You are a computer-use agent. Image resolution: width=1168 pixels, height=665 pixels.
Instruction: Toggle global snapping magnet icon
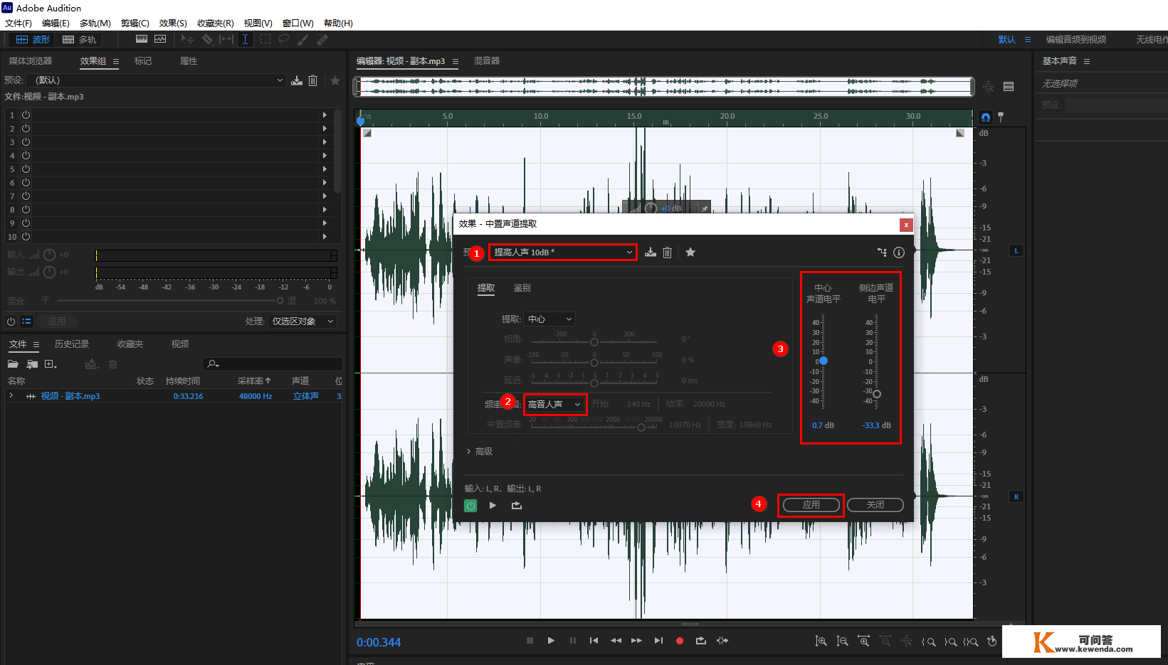(986, 117)
